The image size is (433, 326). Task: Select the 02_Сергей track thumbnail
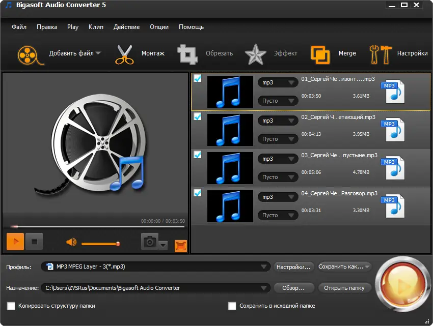pyautogui.click(x=230, y=130)
